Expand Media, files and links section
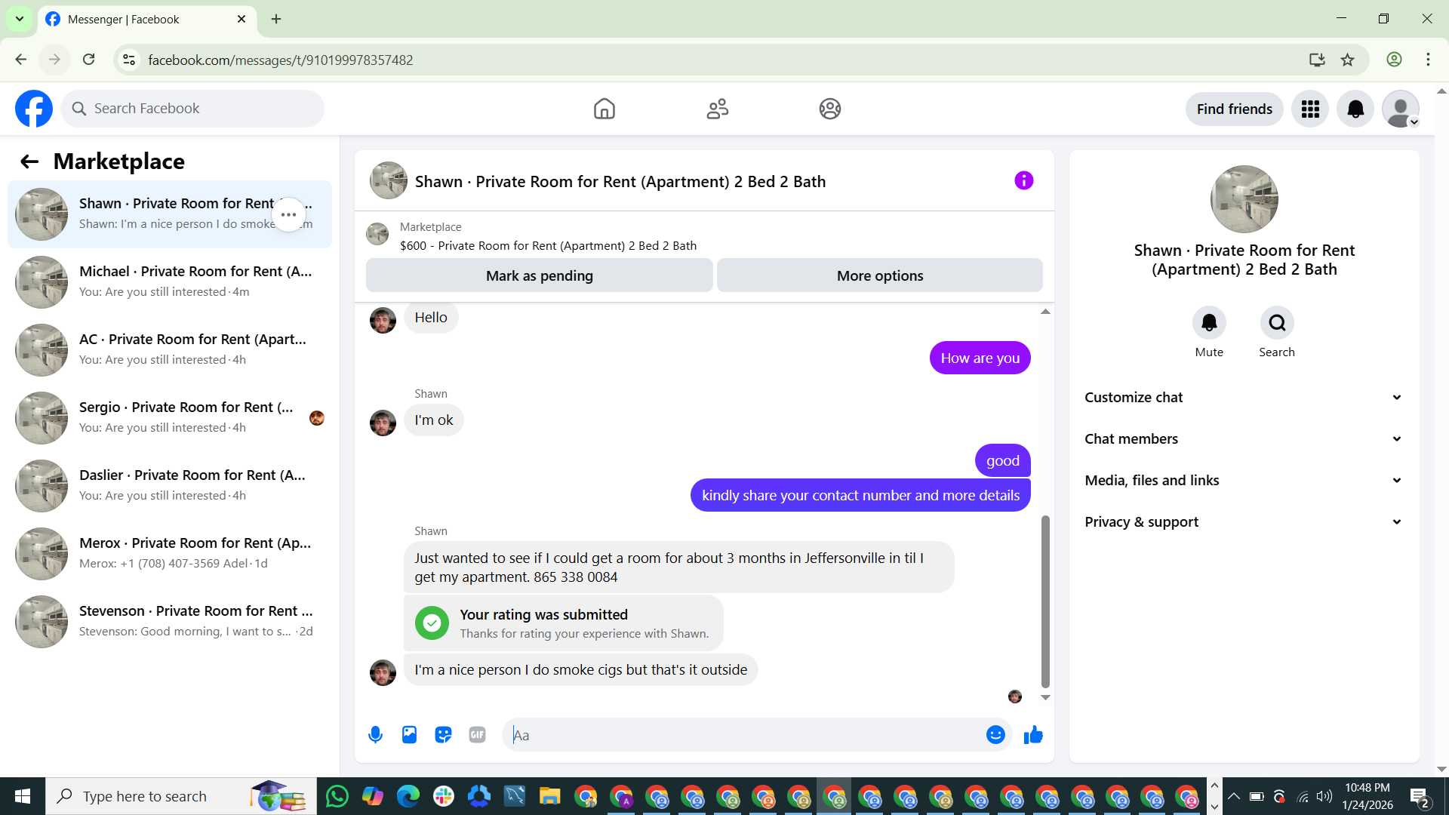 (x=1244, y=481)
